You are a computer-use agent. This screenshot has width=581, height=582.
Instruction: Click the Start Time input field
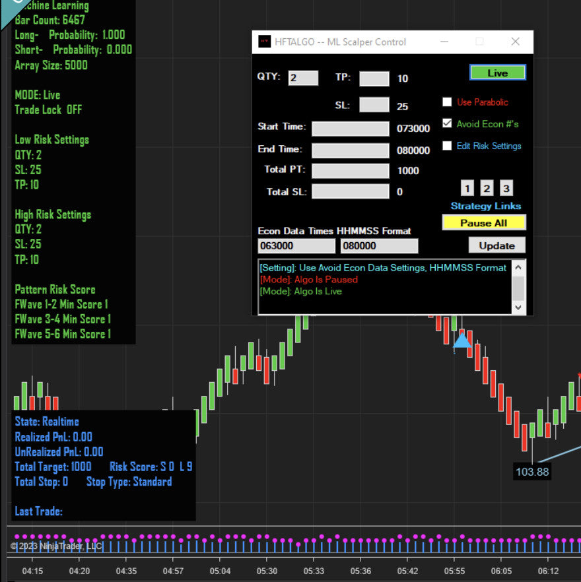(x=351, y=129)
